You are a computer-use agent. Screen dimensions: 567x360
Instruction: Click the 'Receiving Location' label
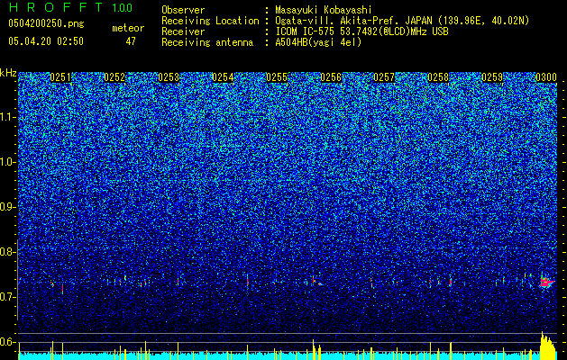coord(210,21)
